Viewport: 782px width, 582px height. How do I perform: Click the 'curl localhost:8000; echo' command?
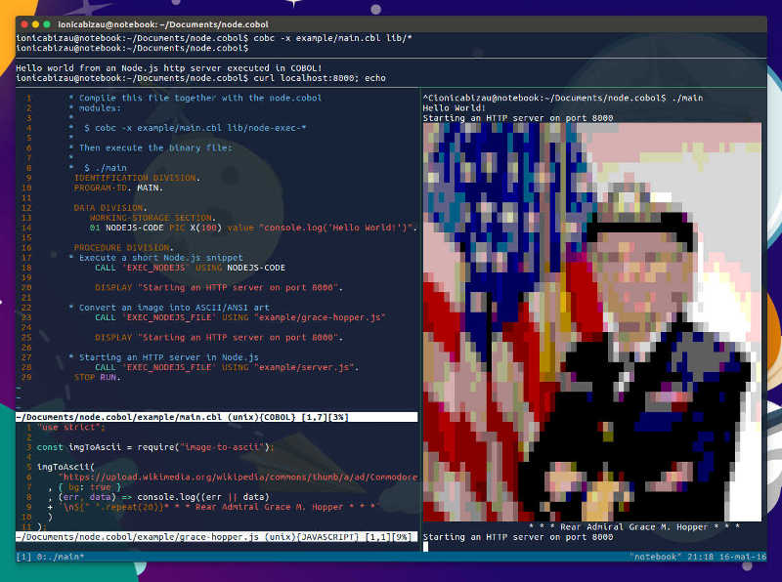coord(320,78)
